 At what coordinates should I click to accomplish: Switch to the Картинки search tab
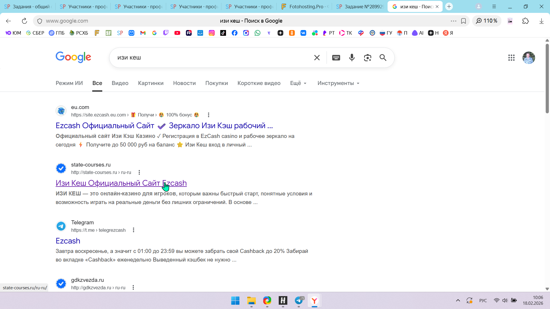point(151,83)
